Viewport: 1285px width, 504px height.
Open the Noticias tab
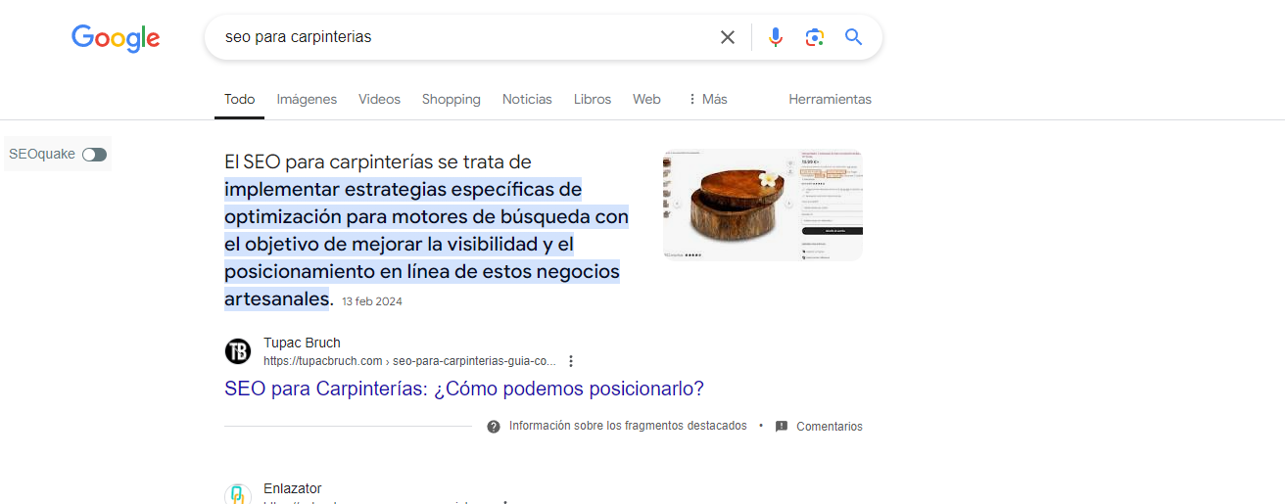tap(527, 99)
